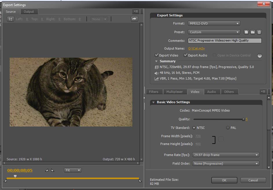Click the curved arrow icon in Source toolbar
The width and height of the screenshot is (273, 190).
(134, 19)
